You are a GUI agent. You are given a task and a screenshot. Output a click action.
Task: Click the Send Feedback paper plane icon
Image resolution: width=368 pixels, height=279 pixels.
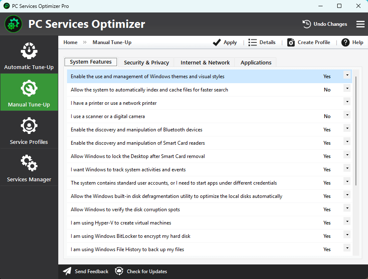point(67,272)
